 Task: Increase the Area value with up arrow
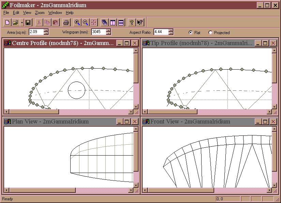click(46, 30)
